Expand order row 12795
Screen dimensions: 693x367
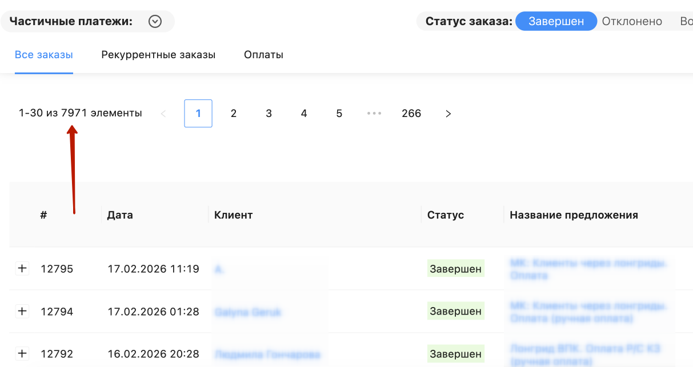click(x=22, y=268)
